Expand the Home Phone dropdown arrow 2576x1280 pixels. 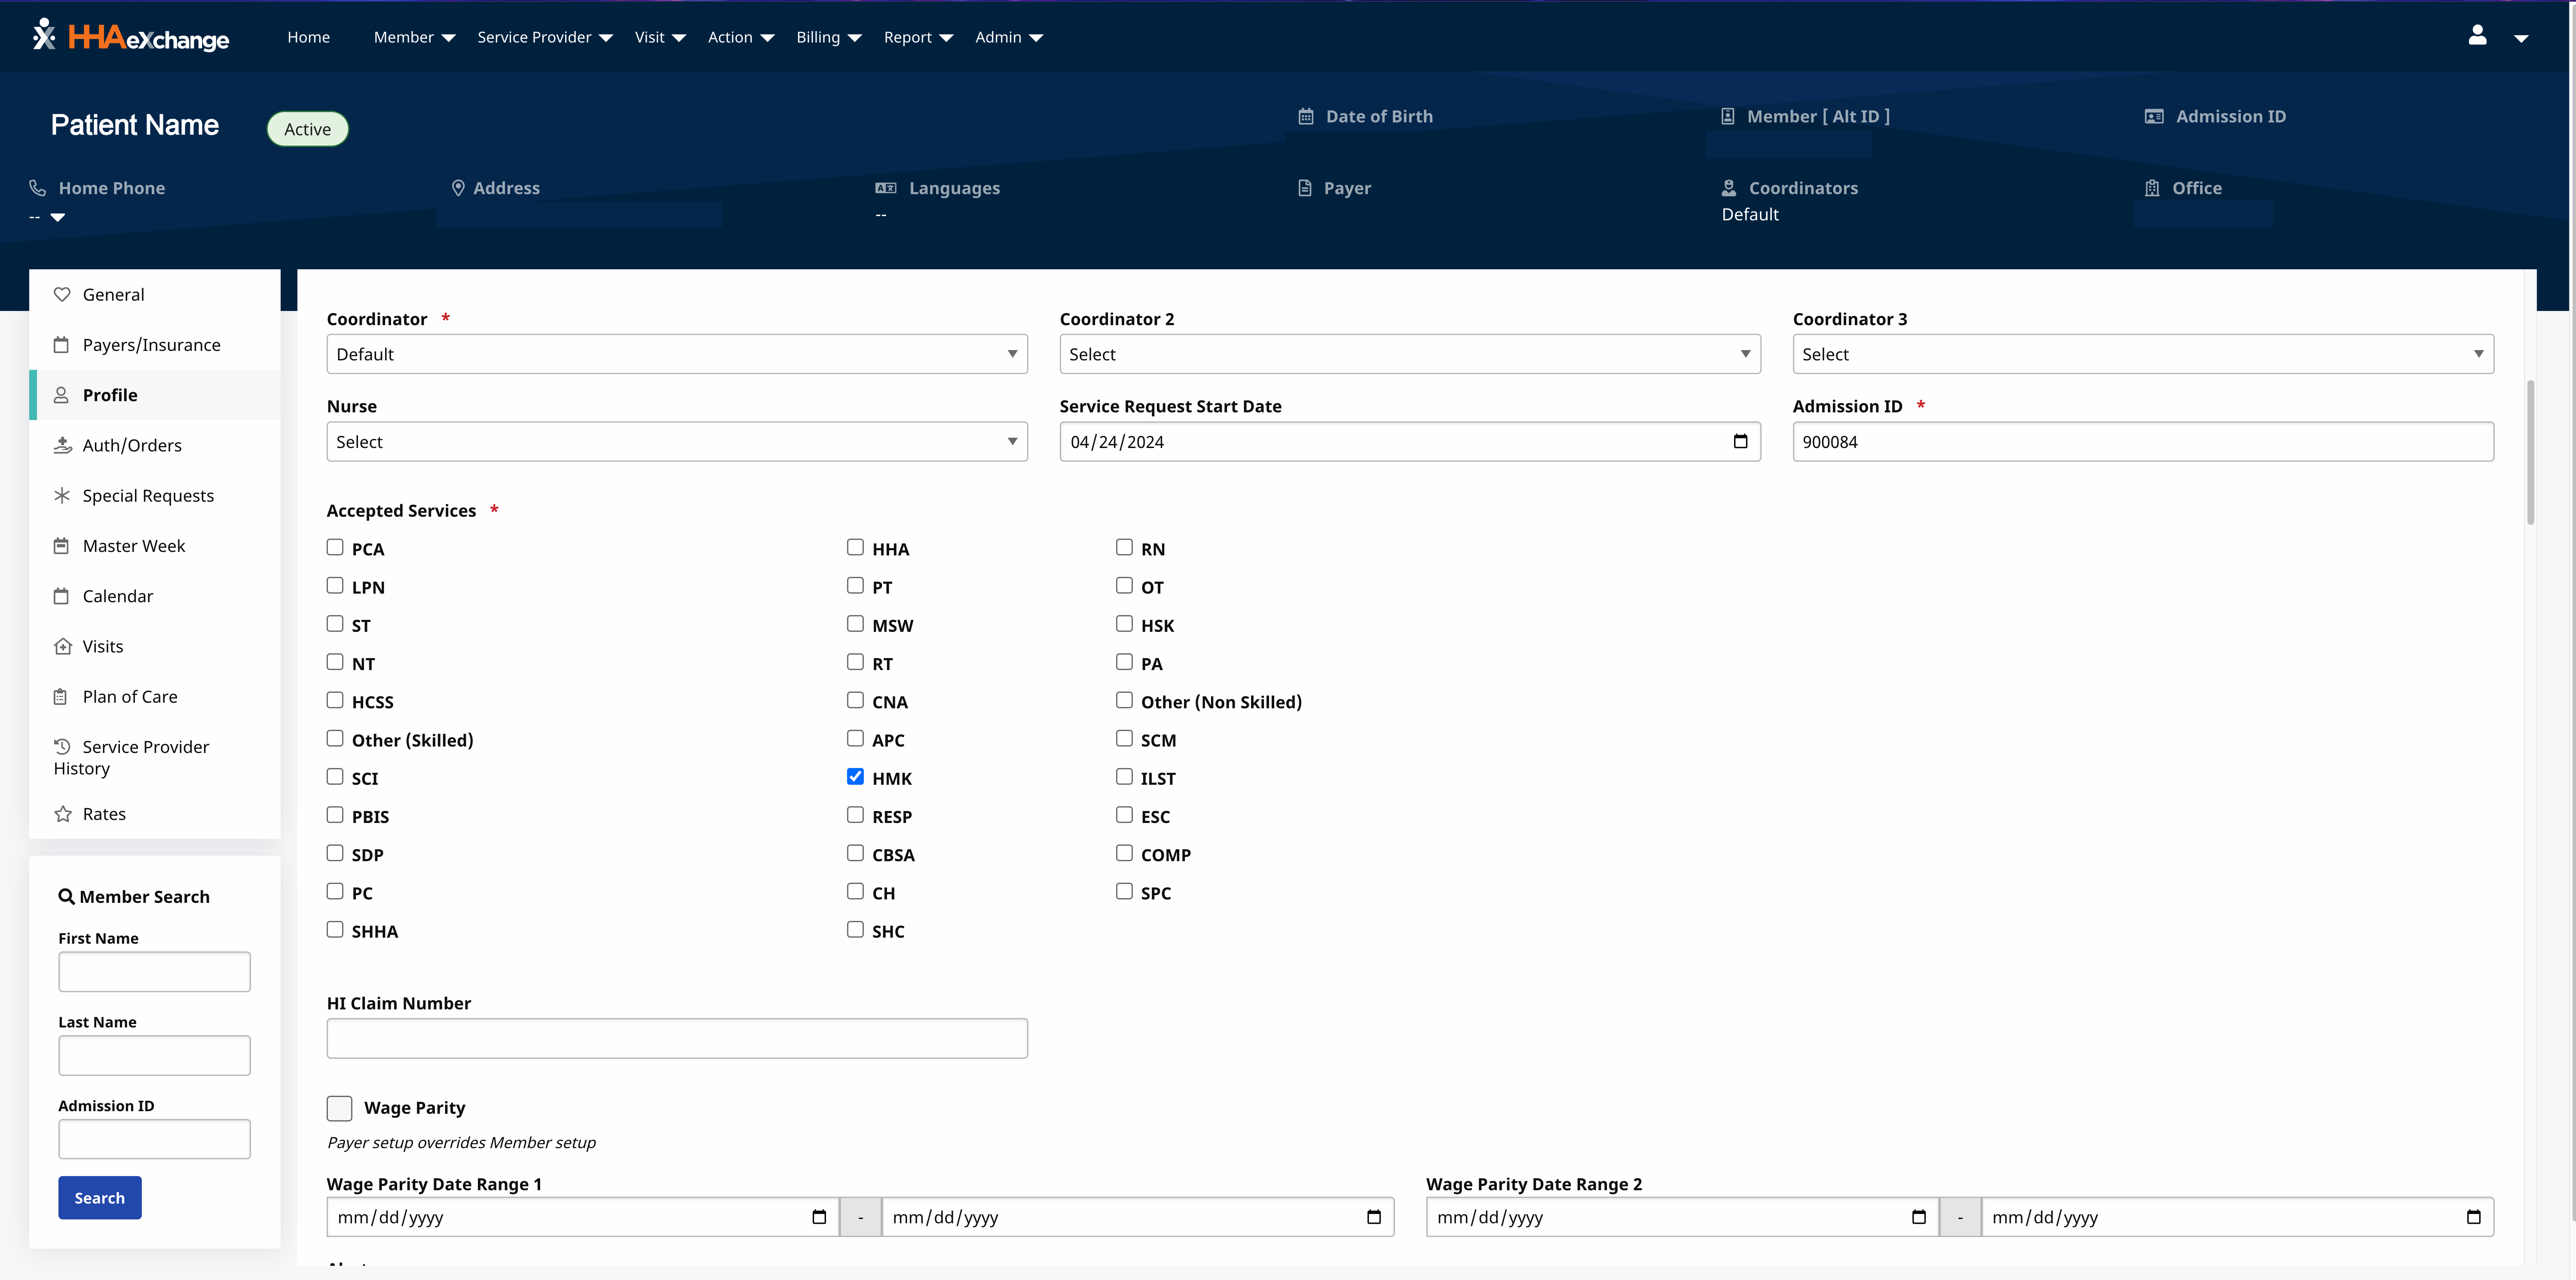tap(58, 217)
